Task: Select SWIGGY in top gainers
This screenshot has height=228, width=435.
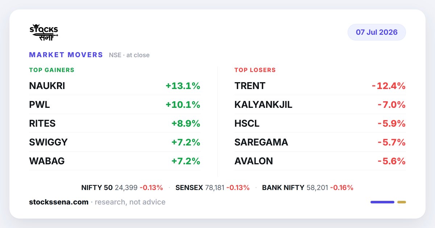Action: (x=48, y=143)
